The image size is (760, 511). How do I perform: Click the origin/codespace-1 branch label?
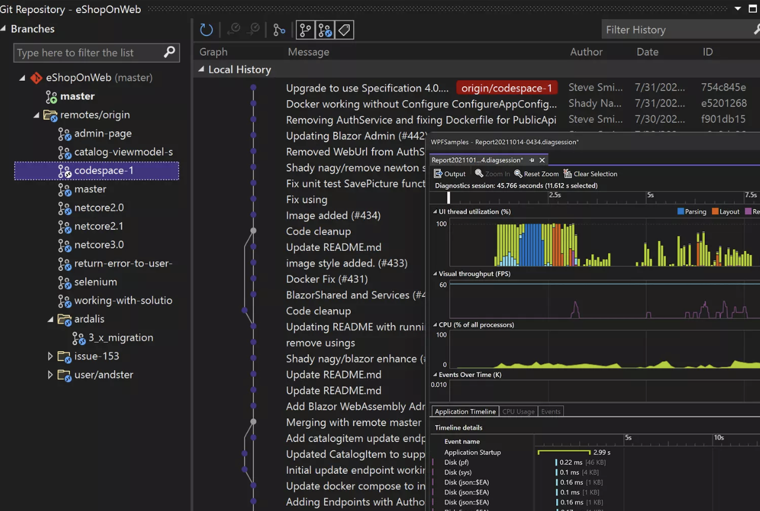click(507, 88)
